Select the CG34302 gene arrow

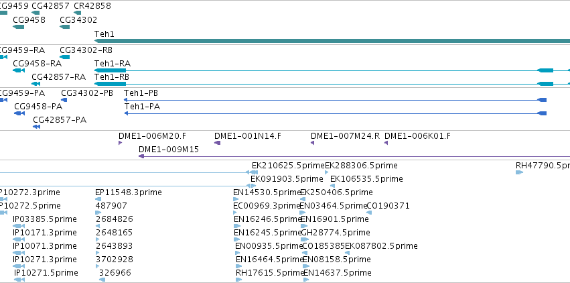tap(65, 27)
